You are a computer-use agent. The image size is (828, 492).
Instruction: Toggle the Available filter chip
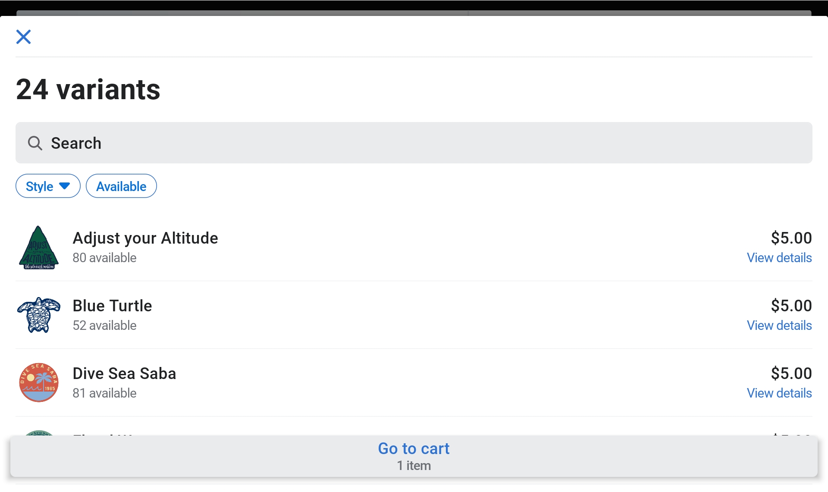click(121, 186)
